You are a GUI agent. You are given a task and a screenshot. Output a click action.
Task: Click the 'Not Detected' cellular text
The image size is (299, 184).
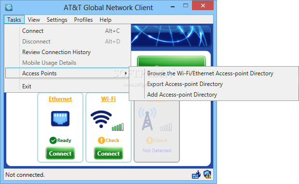click(157, 150)
